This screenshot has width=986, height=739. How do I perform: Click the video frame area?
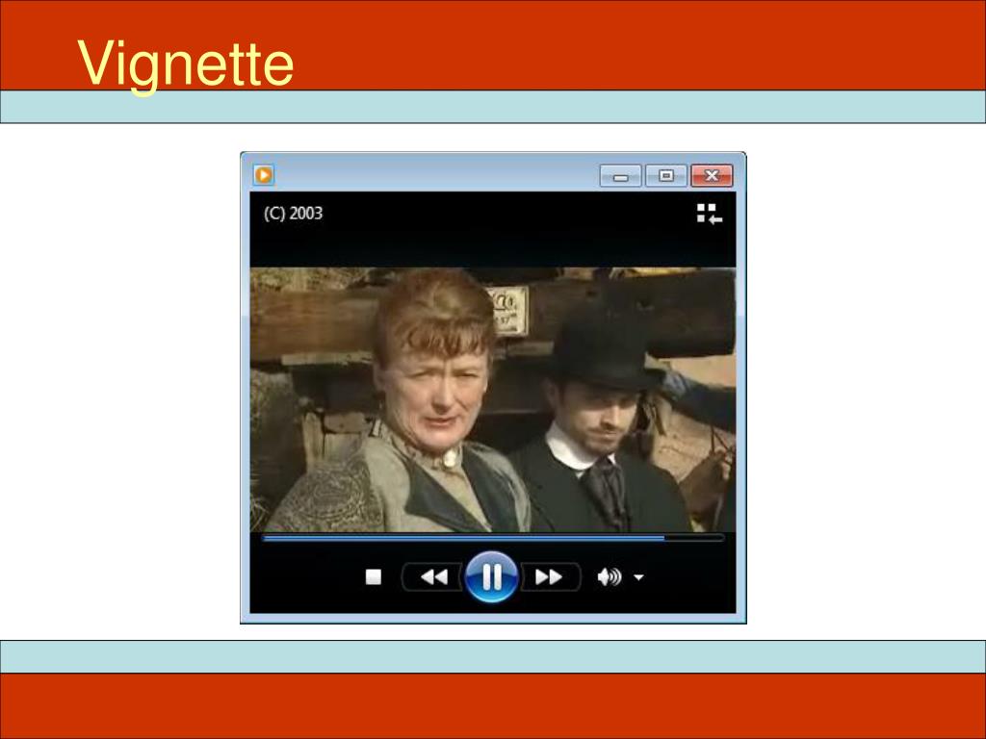click(493, 399)
